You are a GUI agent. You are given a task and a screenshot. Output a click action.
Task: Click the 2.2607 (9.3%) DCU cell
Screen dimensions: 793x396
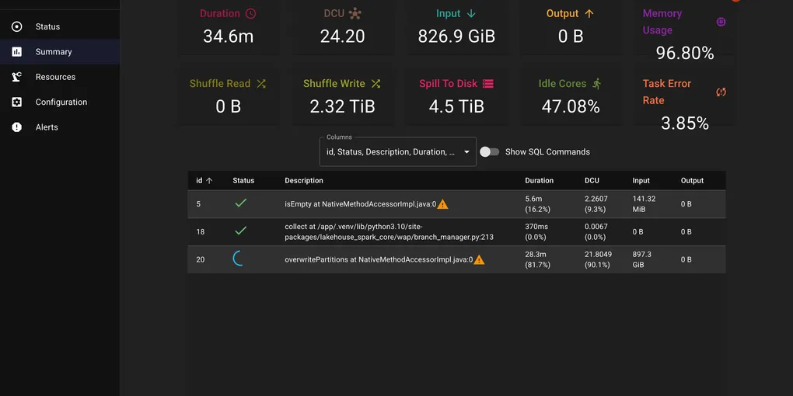(x=596, y=204)
